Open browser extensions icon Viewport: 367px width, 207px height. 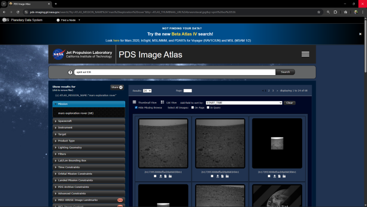coord(335,12)
